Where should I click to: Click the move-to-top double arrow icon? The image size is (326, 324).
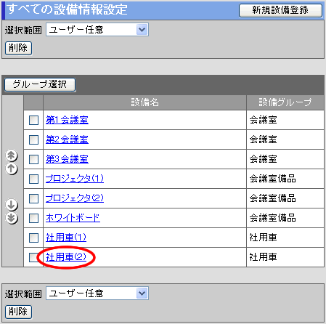12,155
